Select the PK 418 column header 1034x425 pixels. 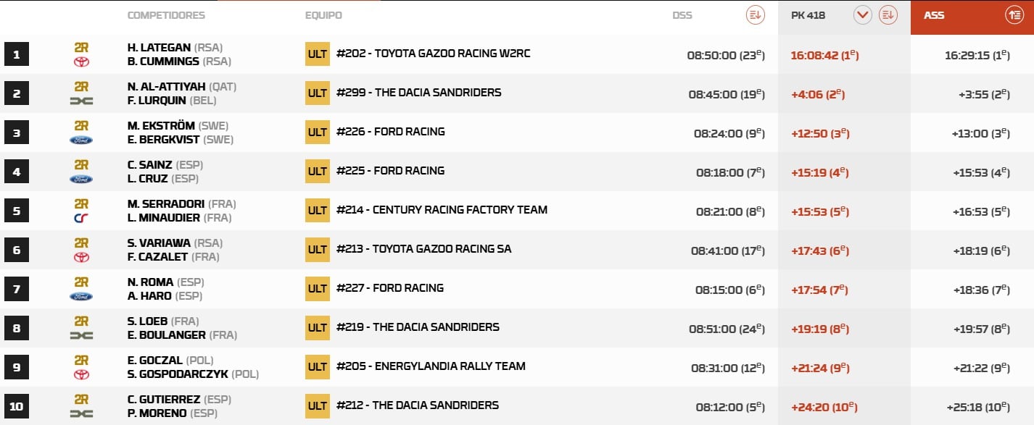808,15
